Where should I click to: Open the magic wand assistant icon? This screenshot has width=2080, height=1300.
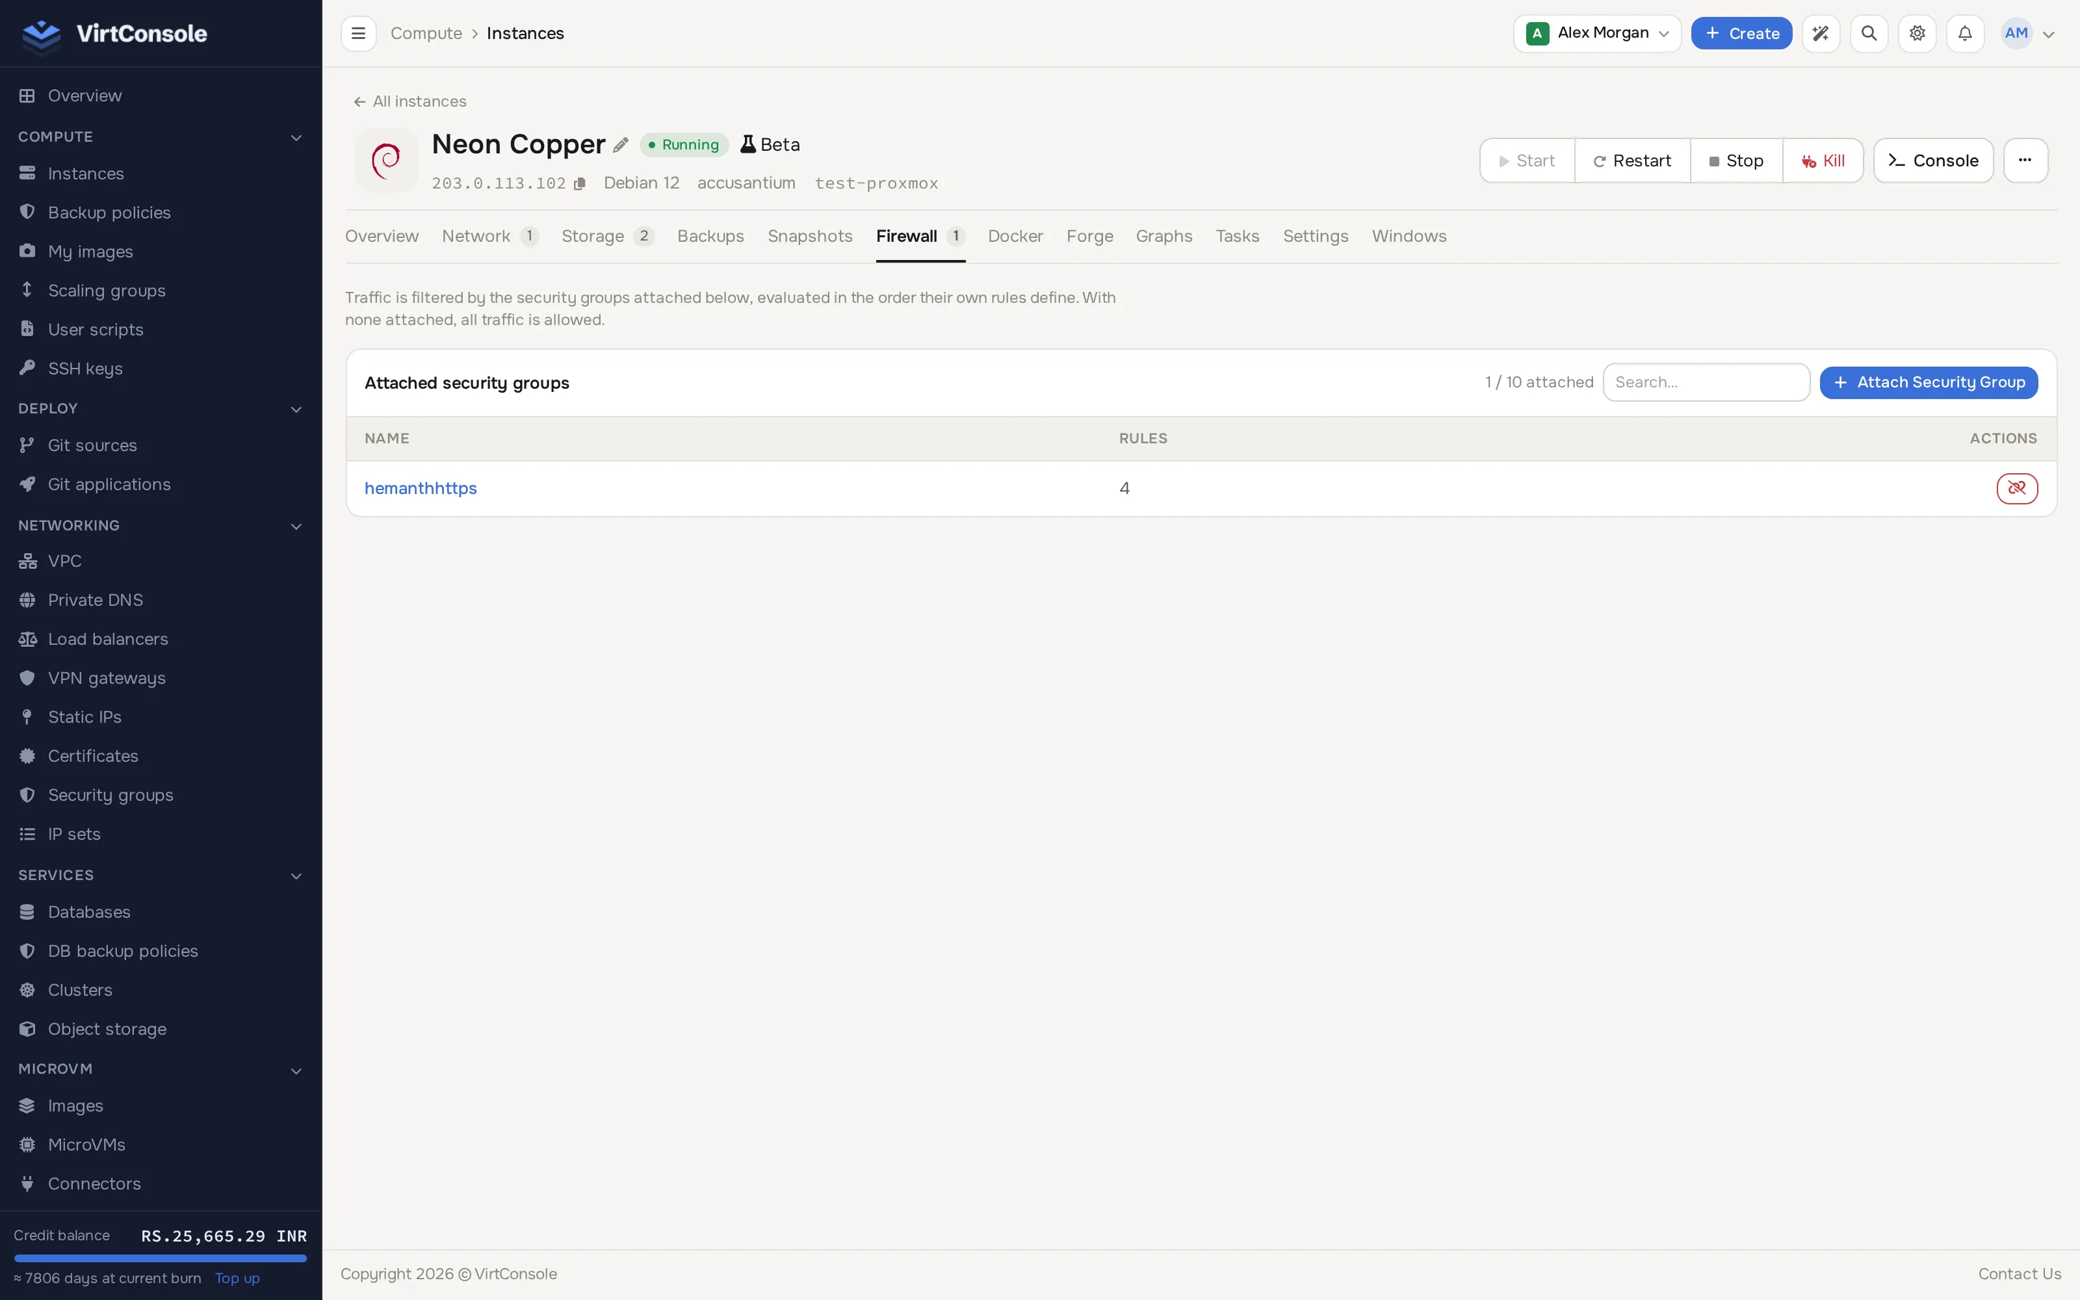pyautogui.click(x=1821, y=34)
